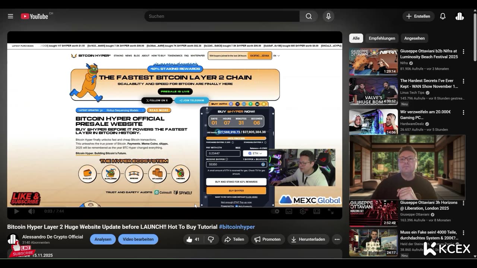Open options menu for 20.000€ Gaming PC video
Viewport: 477px width, 268px height.
pyautogui.click(x=464, y=112)
